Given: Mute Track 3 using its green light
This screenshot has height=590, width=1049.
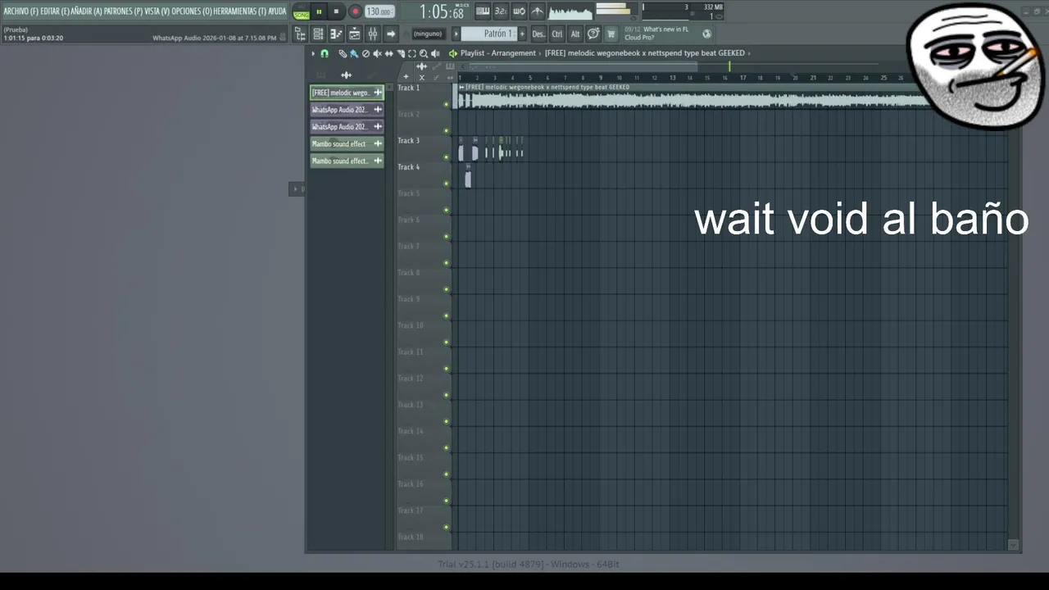Looking at the screenshot, I should click(x=447, y=157).
